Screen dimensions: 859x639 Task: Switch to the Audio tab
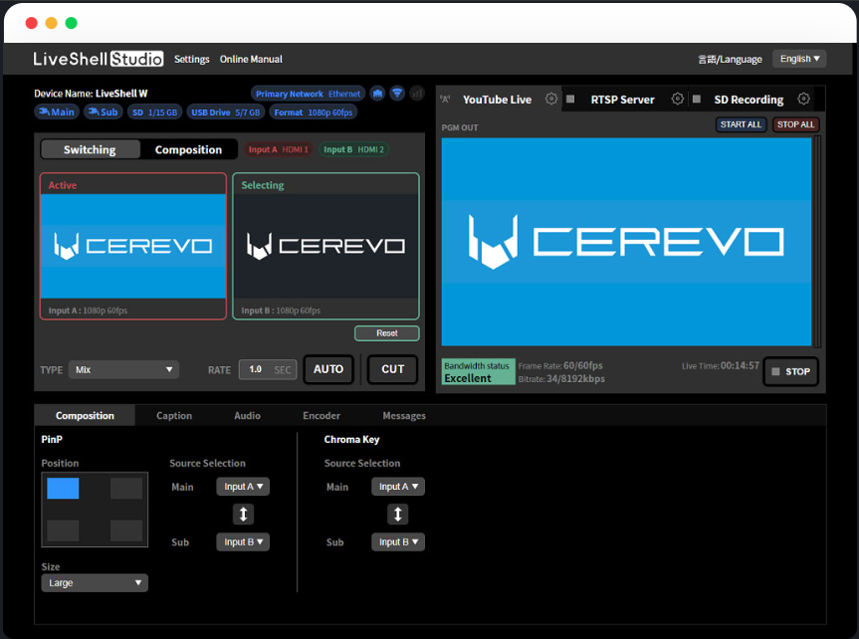click(247, 415)
